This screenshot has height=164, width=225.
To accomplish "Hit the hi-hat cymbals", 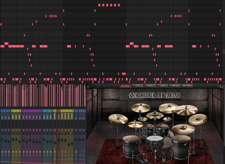I will (135, 124).
